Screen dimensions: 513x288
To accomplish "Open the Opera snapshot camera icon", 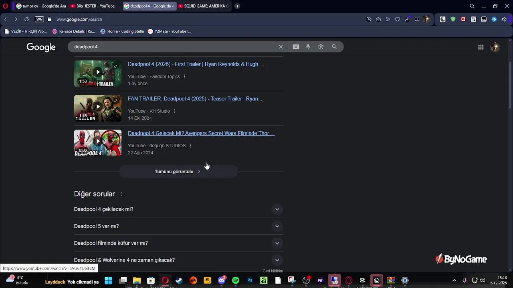I will [x=378, y=19].
